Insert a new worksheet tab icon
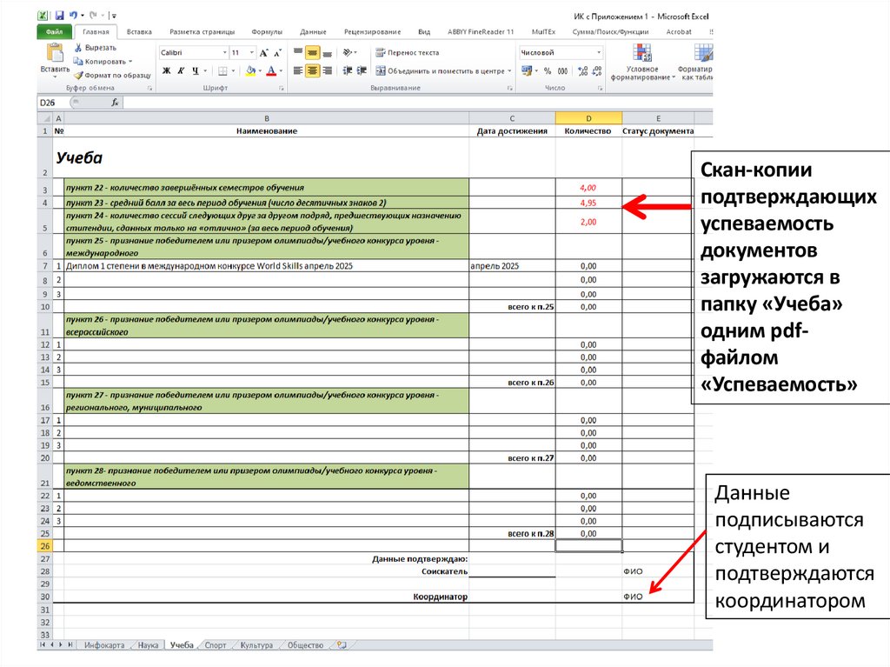 (342, 645)
